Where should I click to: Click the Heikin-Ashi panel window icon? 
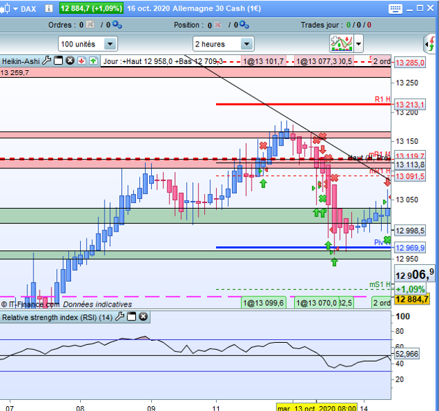pyautogui.click(x=59, y=61)
